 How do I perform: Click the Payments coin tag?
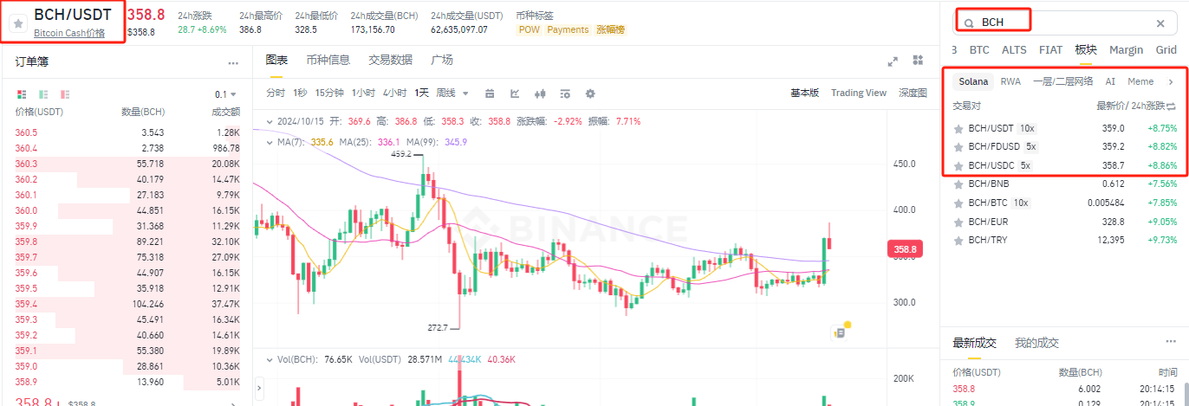[x=568, y=29]
